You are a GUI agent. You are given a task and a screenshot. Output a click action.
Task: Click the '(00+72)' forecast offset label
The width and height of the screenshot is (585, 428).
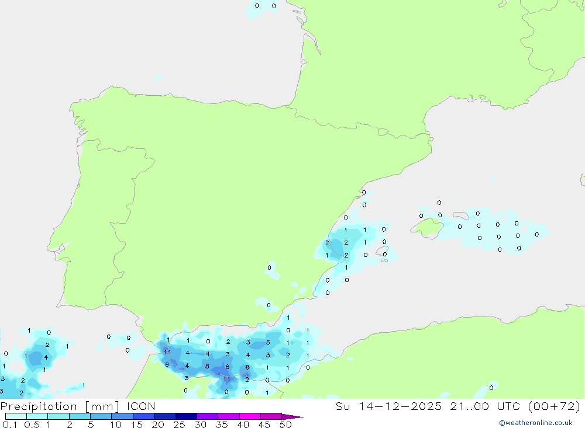553,406
